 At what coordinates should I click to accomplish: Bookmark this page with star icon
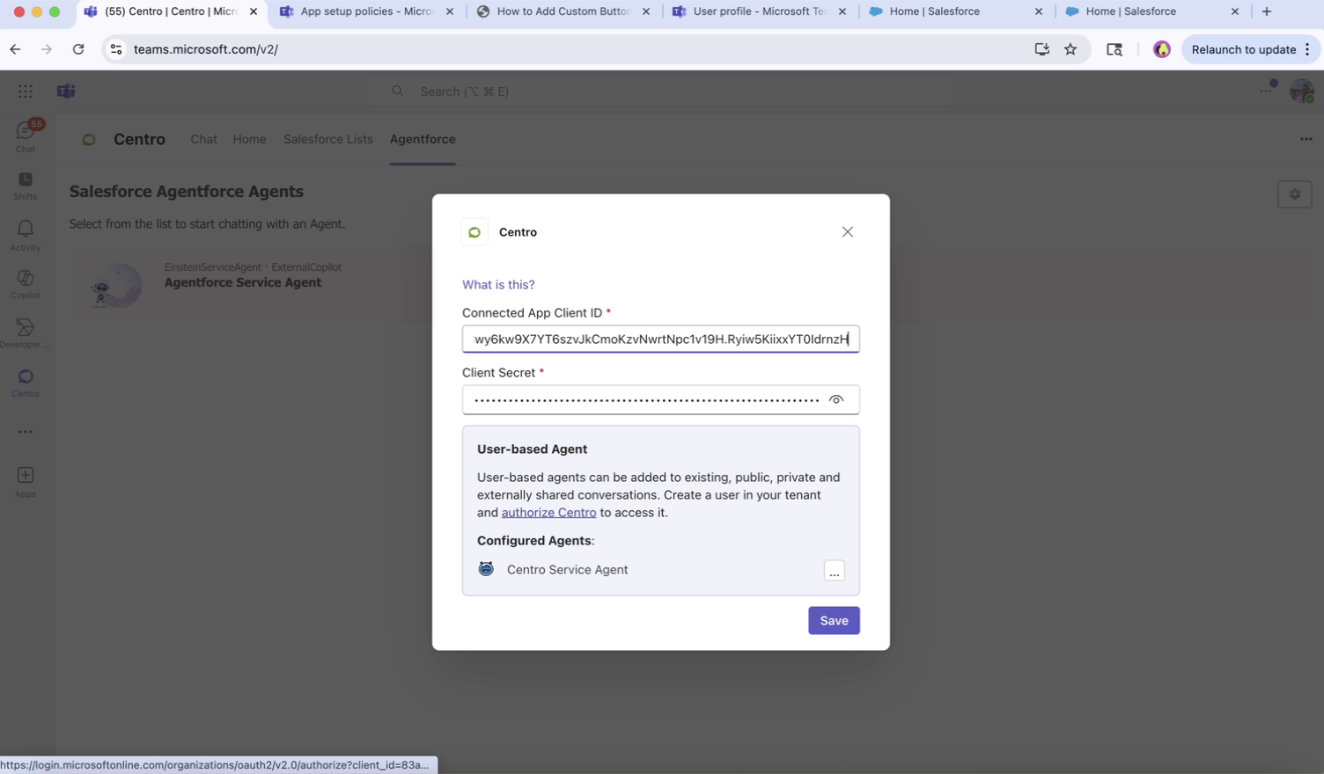pyautogui.click(x=1070, y=49)
